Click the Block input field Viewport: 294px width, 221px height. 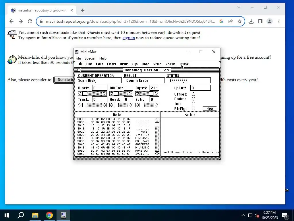coord(100,88)
